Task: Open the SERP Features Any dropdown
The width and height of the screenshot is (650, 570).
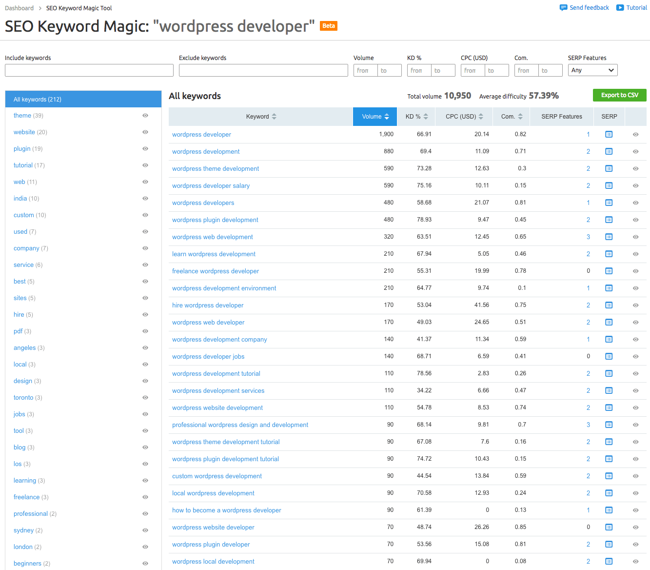Action: [x=592, y=70]
